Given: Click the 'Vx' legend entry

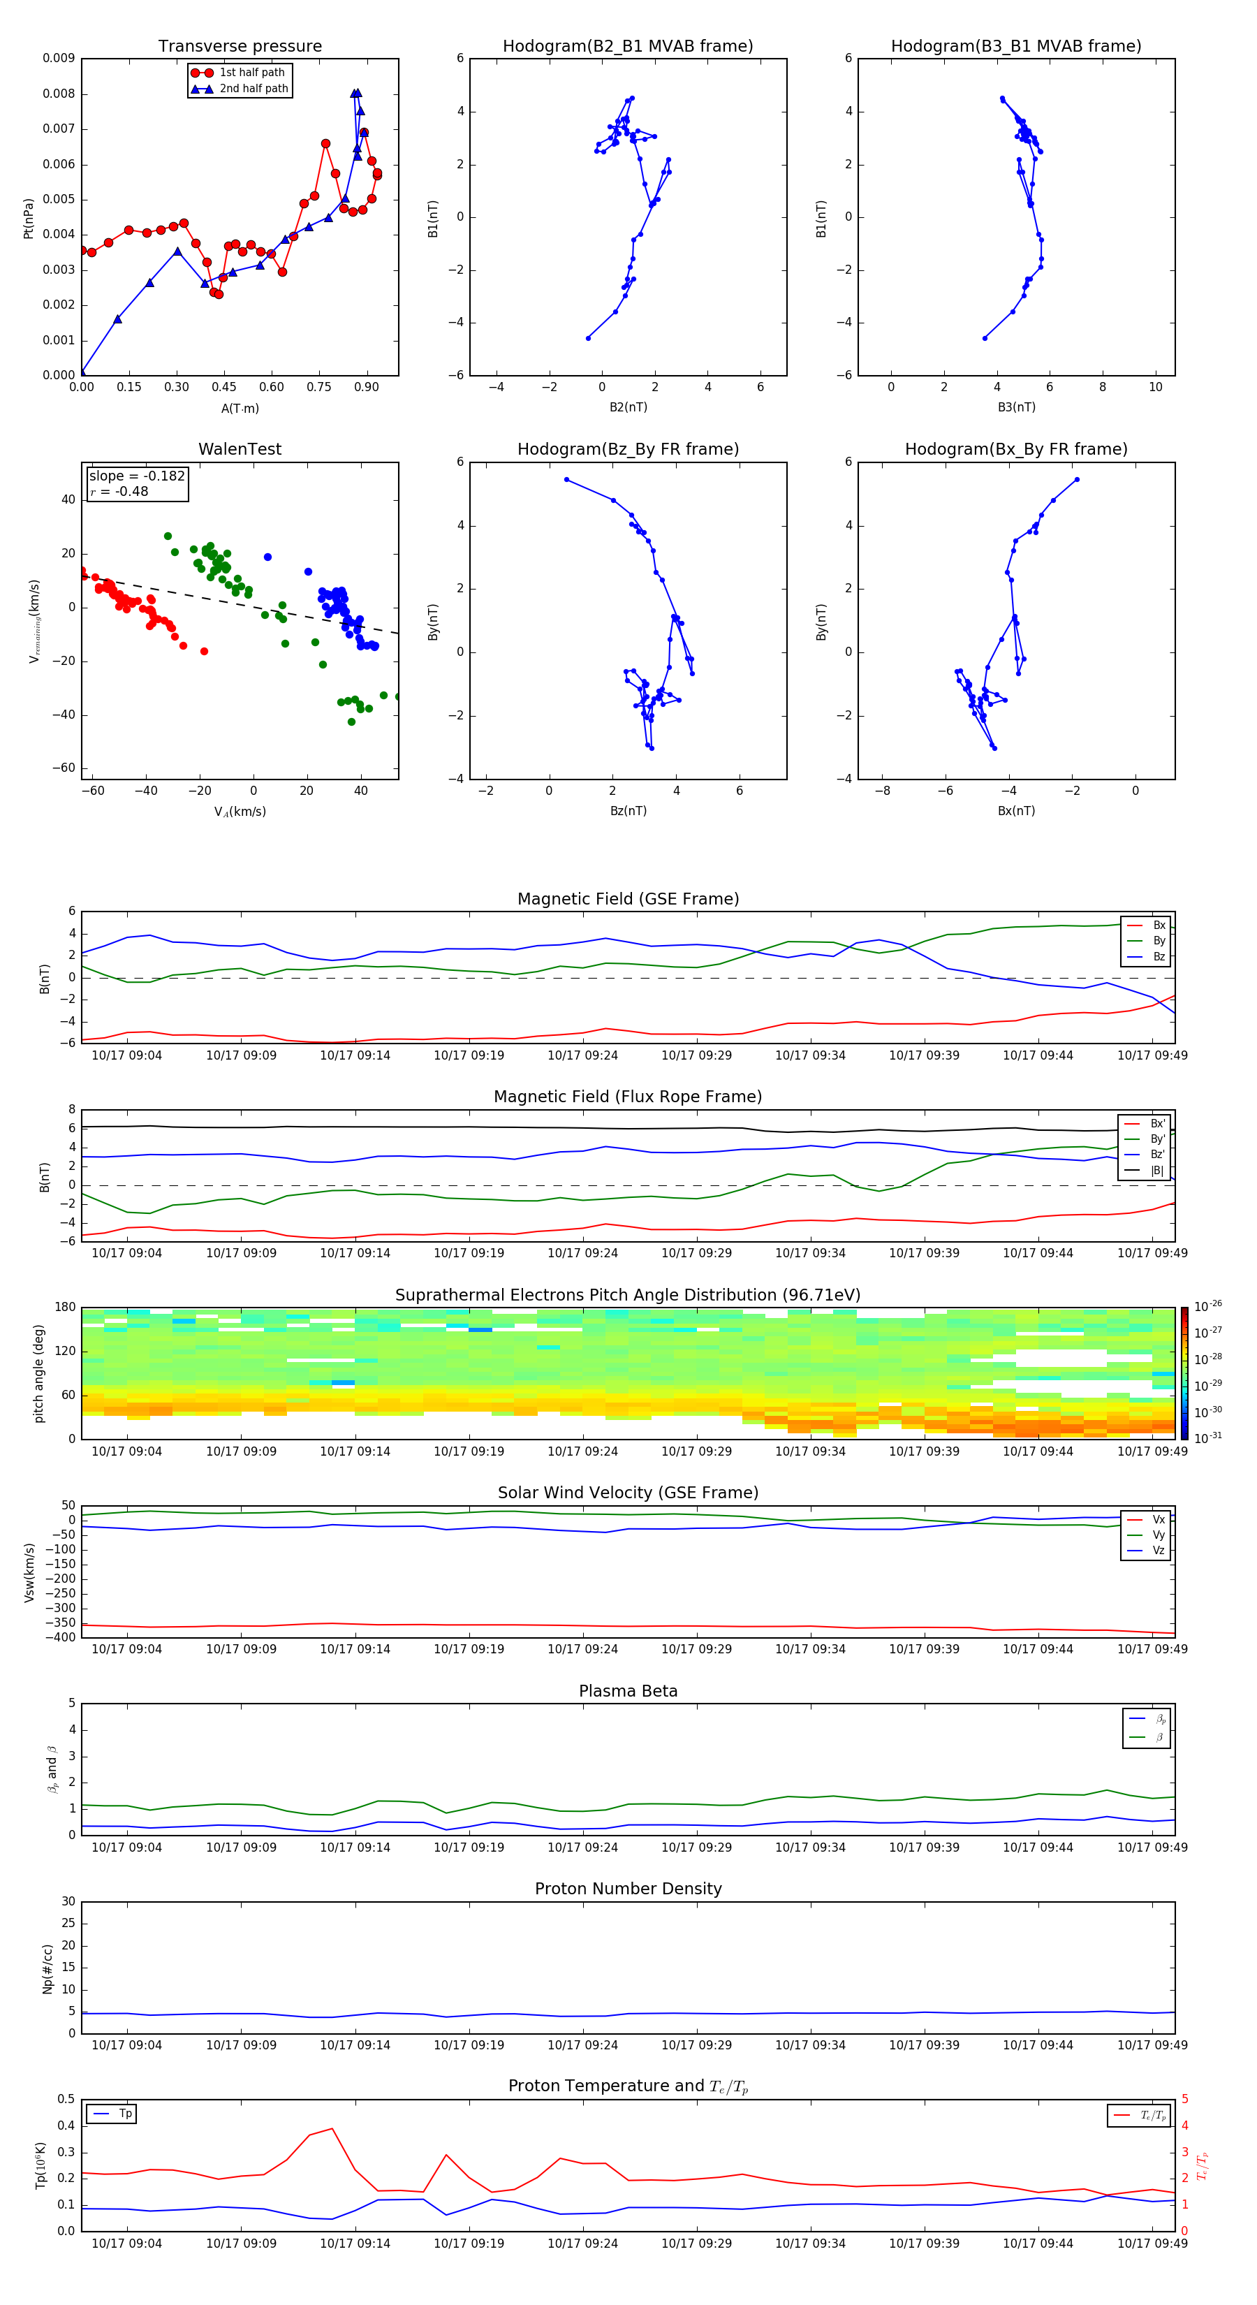Looking at the screenshot, I should coord(1146,1519).
